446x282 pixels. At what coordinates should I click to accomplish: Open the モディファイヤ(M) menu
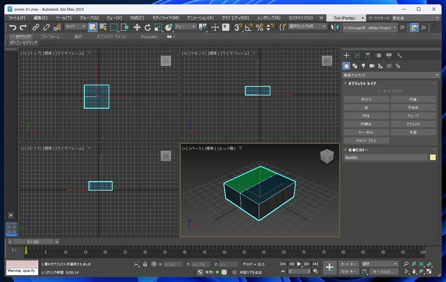pyautogui.click(x=165, y=18)
